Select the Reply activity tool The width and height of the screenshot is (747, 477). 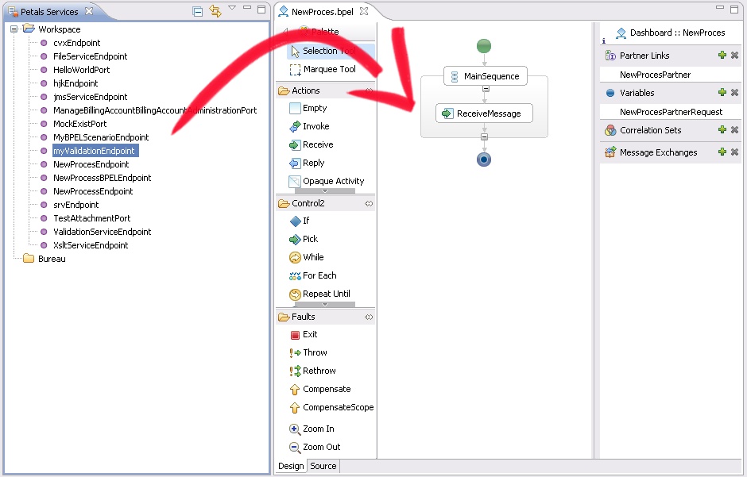[313, 163]
